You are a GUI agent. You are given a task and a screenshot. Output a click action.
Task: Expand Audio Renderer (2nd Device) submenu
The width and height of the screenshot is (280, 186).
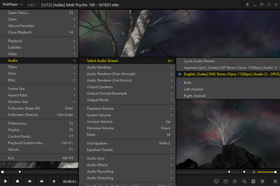click(x=127, y=80)
